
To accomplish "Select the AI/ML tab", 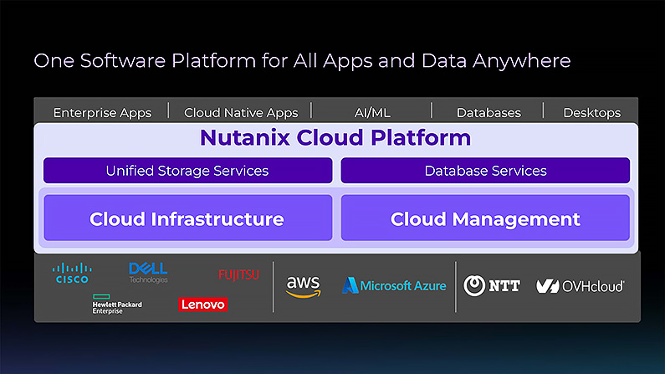I will coord(372,112).
